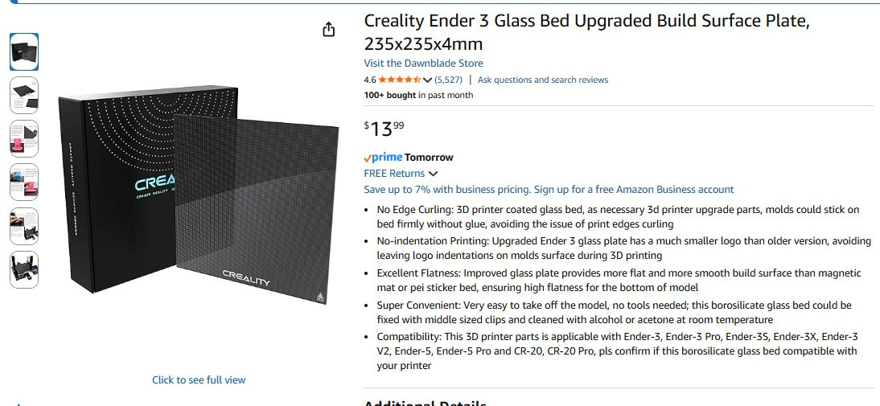Viewport: 880px width, 406px height.
Task: Click the product title text
Action: [586, 32]
